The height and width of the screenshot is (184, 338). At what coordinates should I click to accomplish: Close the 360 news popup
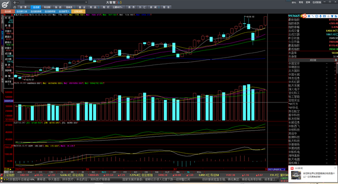pyautogui.click(x=335, y=168)
